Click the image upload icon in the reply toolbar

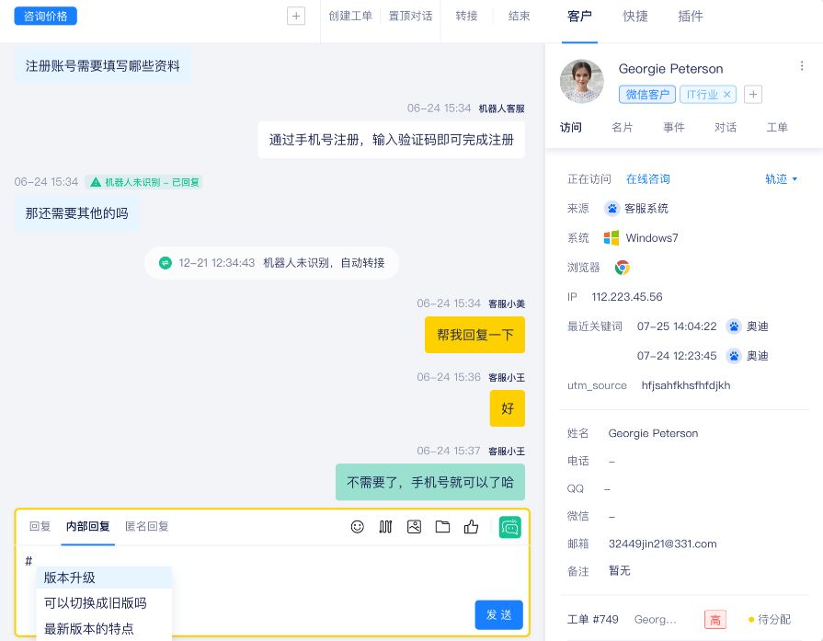pyautogui.click(x=414, y=526)
